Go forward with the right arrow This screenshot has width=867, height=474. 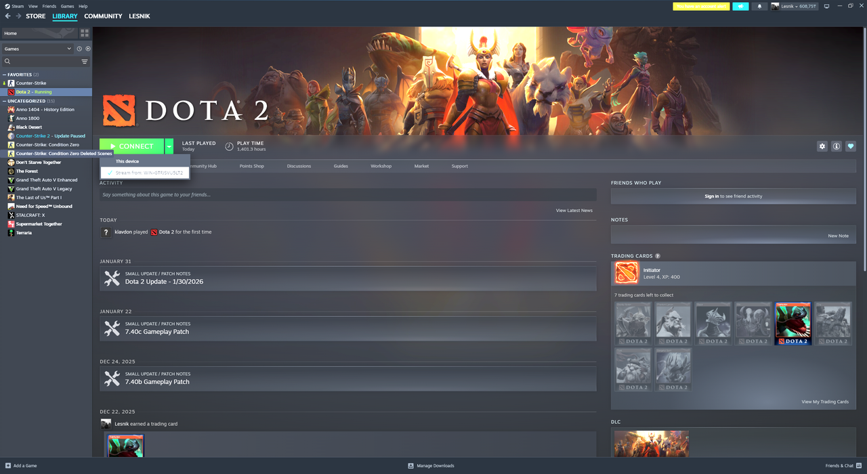tap(18, 16)
